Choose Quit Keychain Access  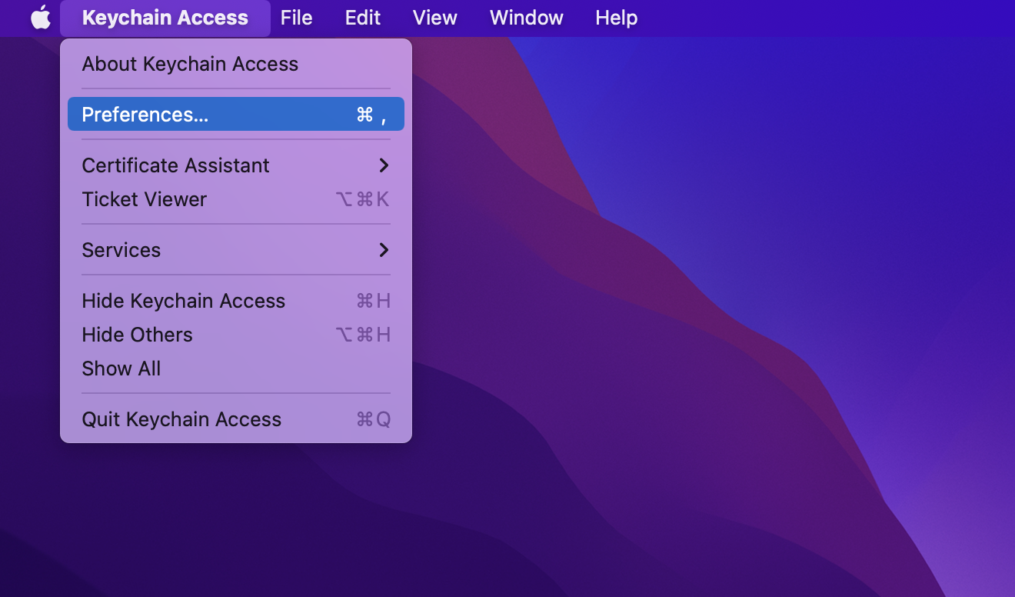[236, 419]
